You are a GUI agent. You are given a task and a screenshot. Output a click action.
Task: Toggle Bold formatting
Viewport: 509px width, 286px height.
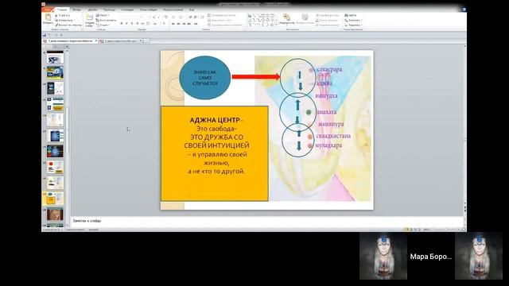click(x=122, y=24)
